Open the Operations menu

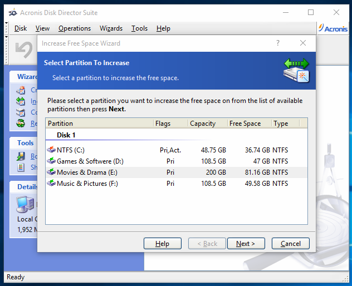(75, 28)
